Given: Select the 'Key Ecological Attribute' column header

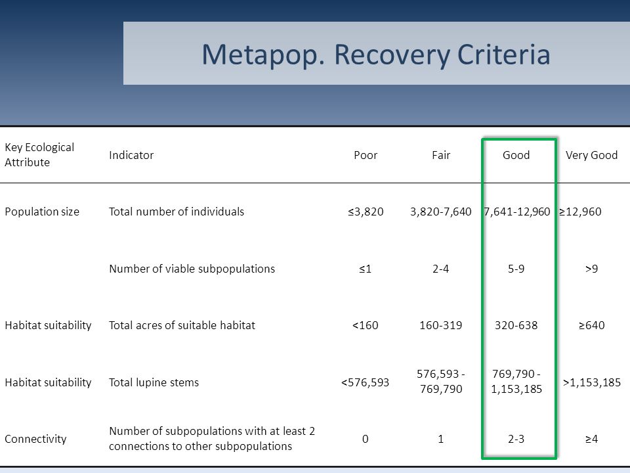Looking at the screenshot, I should pos(39,155).
